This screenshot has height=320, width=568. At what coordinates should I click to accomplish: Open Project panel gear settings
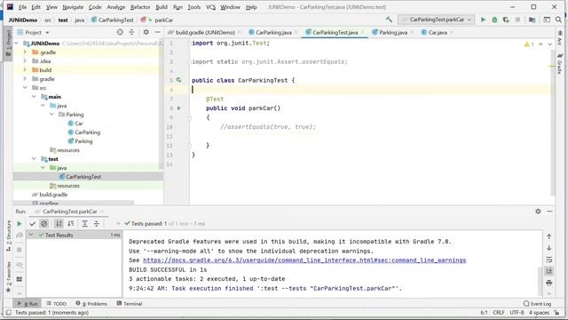(146, 32)
